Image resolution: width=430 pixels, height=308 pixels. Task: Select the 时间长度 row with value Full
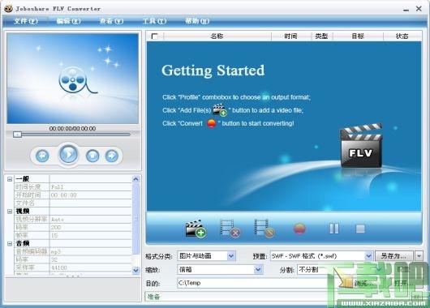click(x=73, y=187)
